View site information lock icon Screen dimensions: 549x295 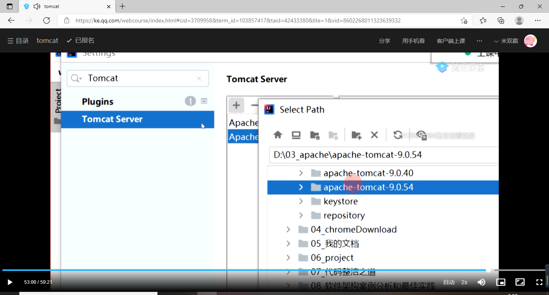point(67,20)
